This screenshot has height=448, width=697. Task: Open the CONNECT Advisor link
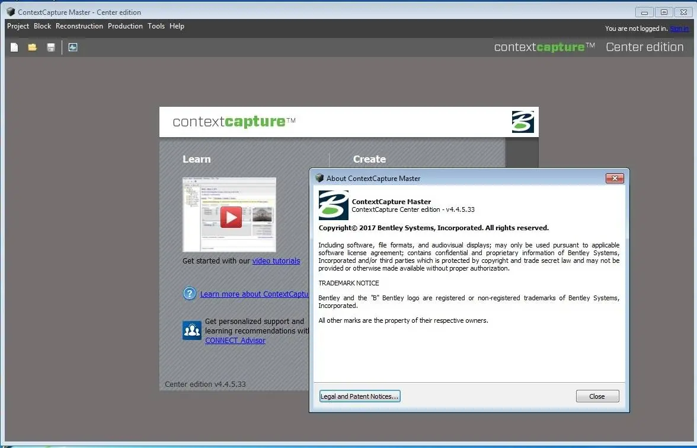[x=235, y=341]
